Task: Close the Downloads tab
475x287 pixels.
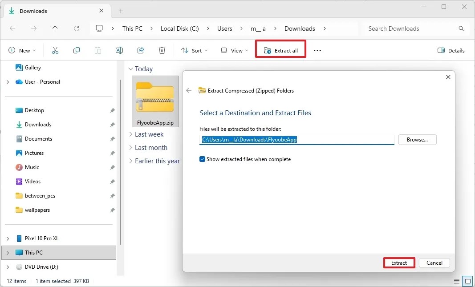Action: pyautogui.click(x=101, y=11)
